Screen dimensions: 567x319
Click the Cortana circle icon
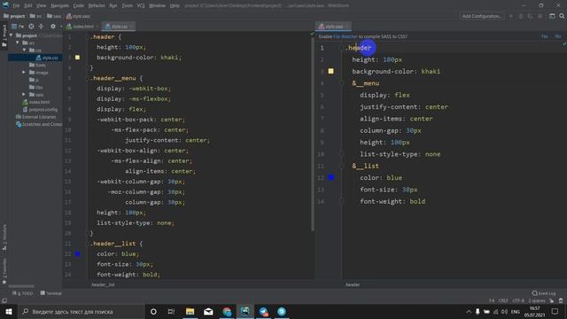coord(153,311)
